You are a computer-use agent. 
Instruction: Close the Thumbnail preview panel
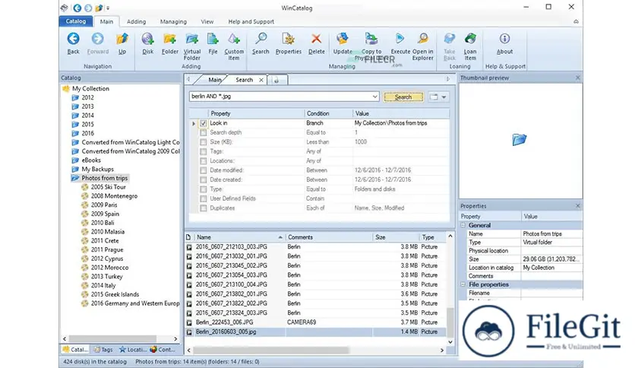click(578, 78)
